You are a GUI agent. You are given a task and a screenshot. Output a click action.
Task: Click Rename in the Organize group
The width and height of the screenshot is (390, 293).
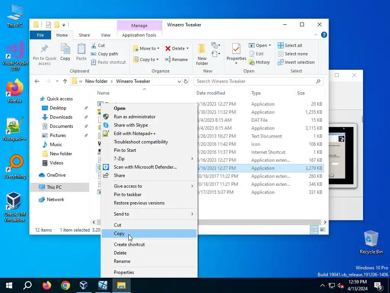pyautogui.click(x=176, y=60)
